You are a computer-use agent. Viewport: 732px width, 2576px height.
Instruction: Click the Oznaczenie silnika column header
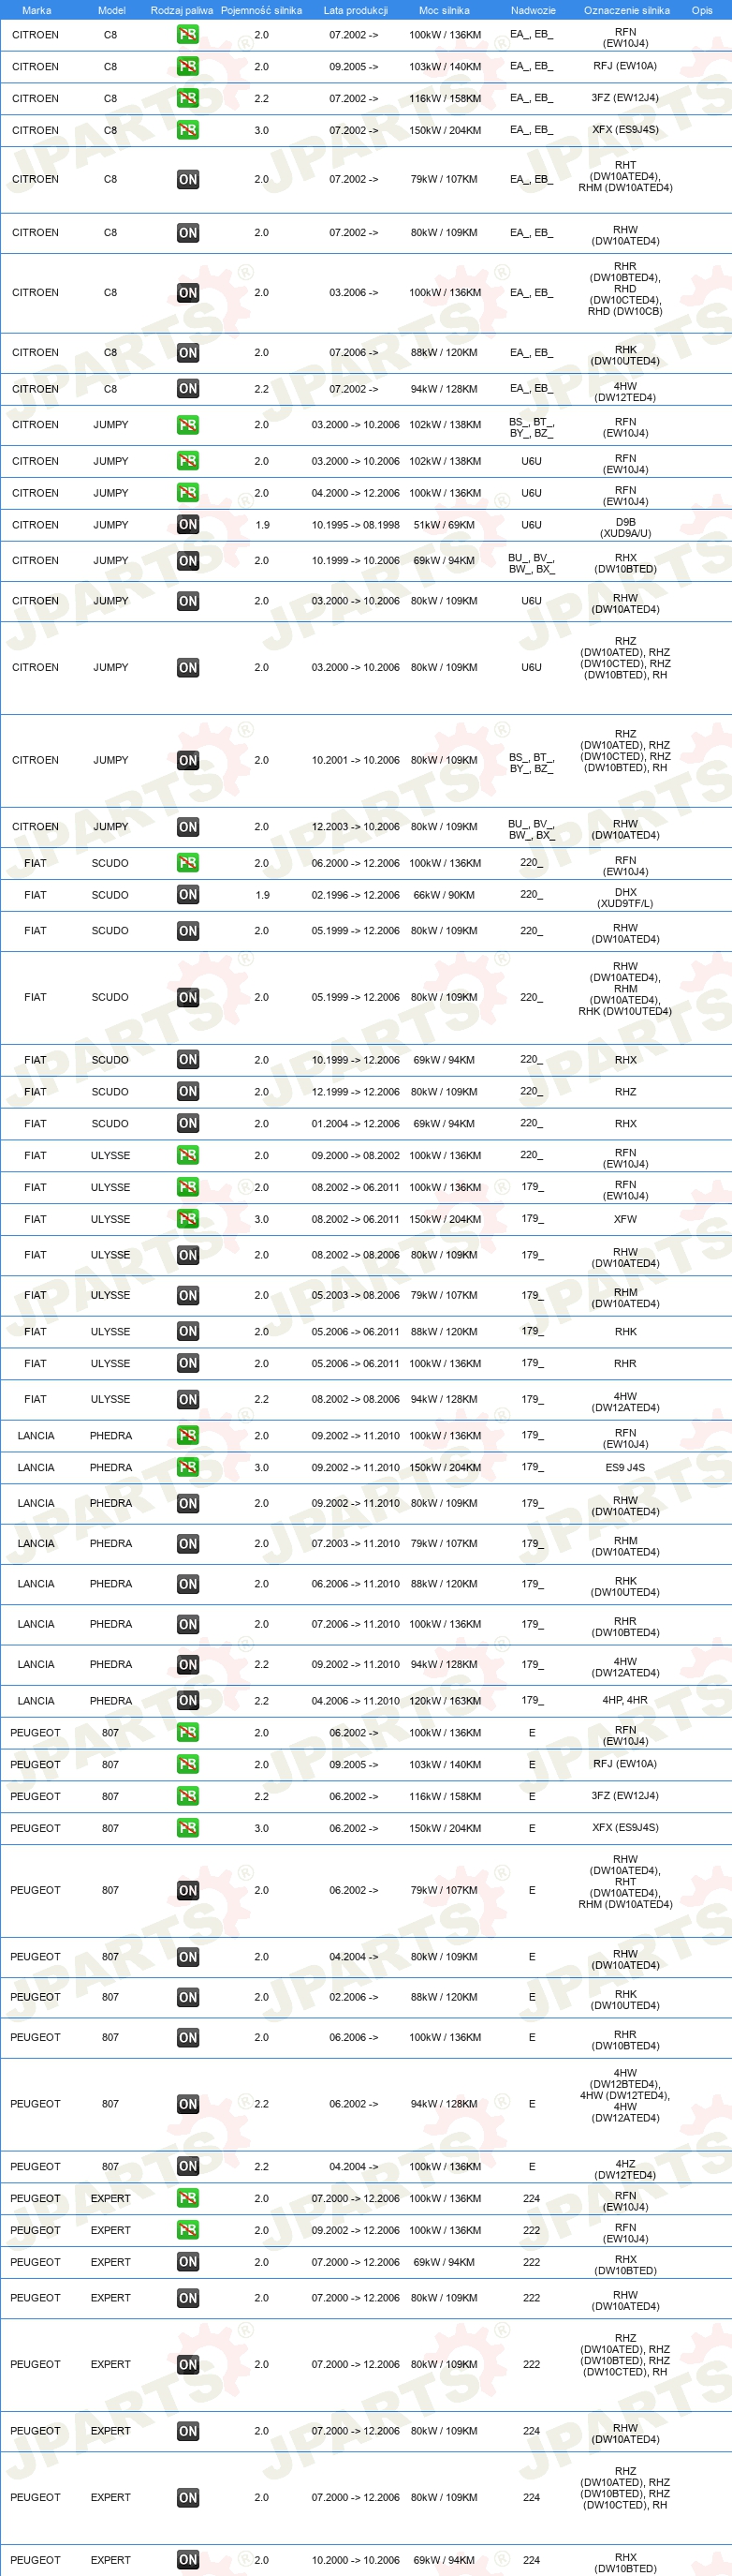pos(627,10)
